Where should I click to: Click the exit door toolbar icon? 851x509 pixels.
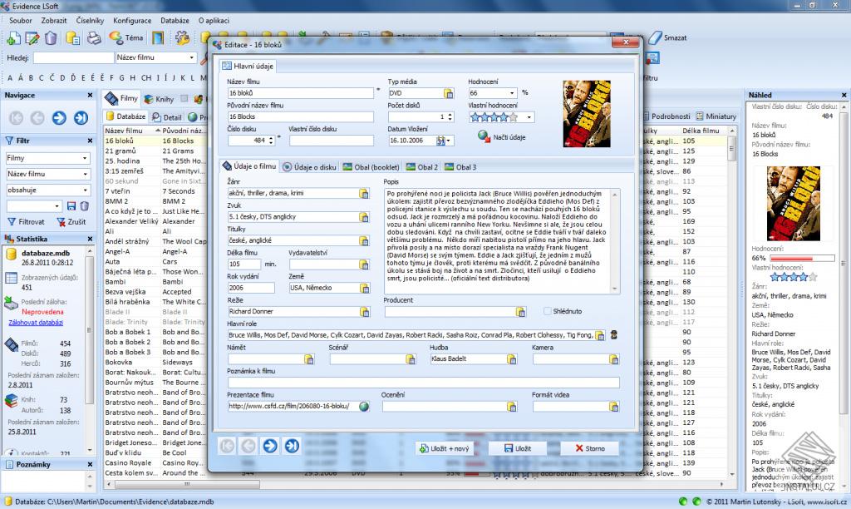(x=157, y=37)
